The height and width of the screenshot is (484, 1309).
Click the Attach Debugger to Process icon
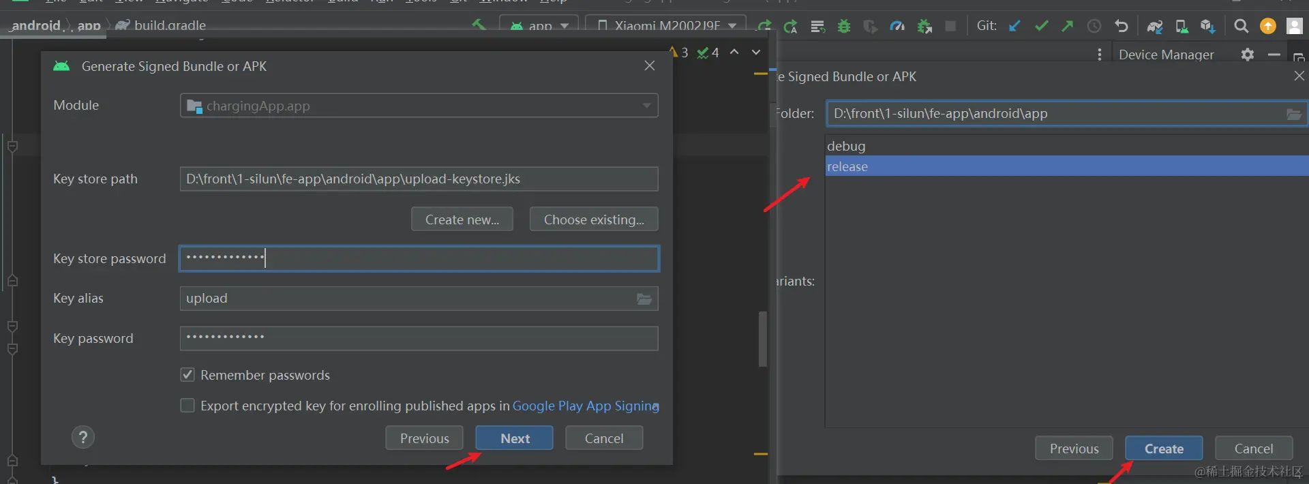tap(924, 26)
